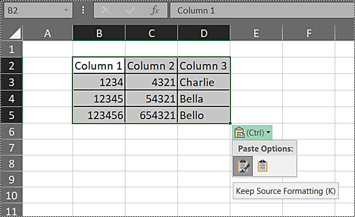Click the cell containing Bella
The image size is (355, 217).
click(x=204, y=99)
